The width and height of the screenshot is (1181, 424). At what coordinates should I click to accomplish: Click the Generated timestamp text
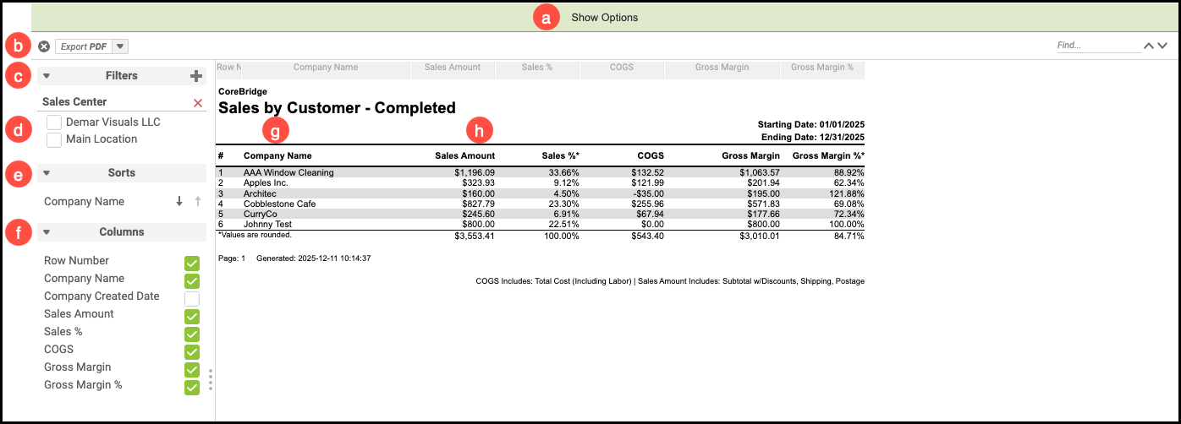(x=314, y=258)
